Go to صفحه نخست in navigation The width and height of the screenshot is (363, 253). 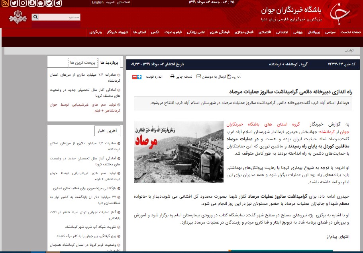point(351,32)
